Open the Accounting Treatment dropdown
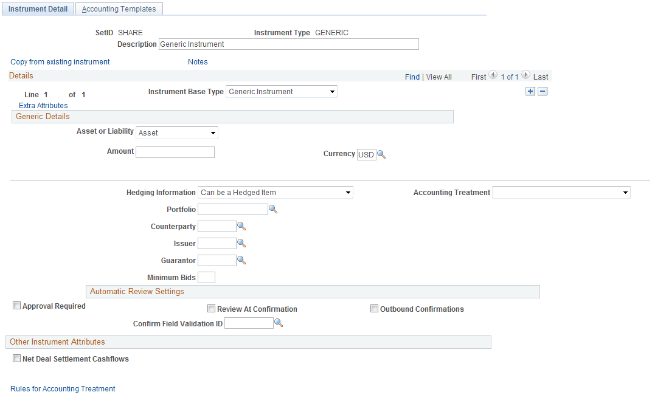Viewport: 652px width, 395px height. coord(561,192)
